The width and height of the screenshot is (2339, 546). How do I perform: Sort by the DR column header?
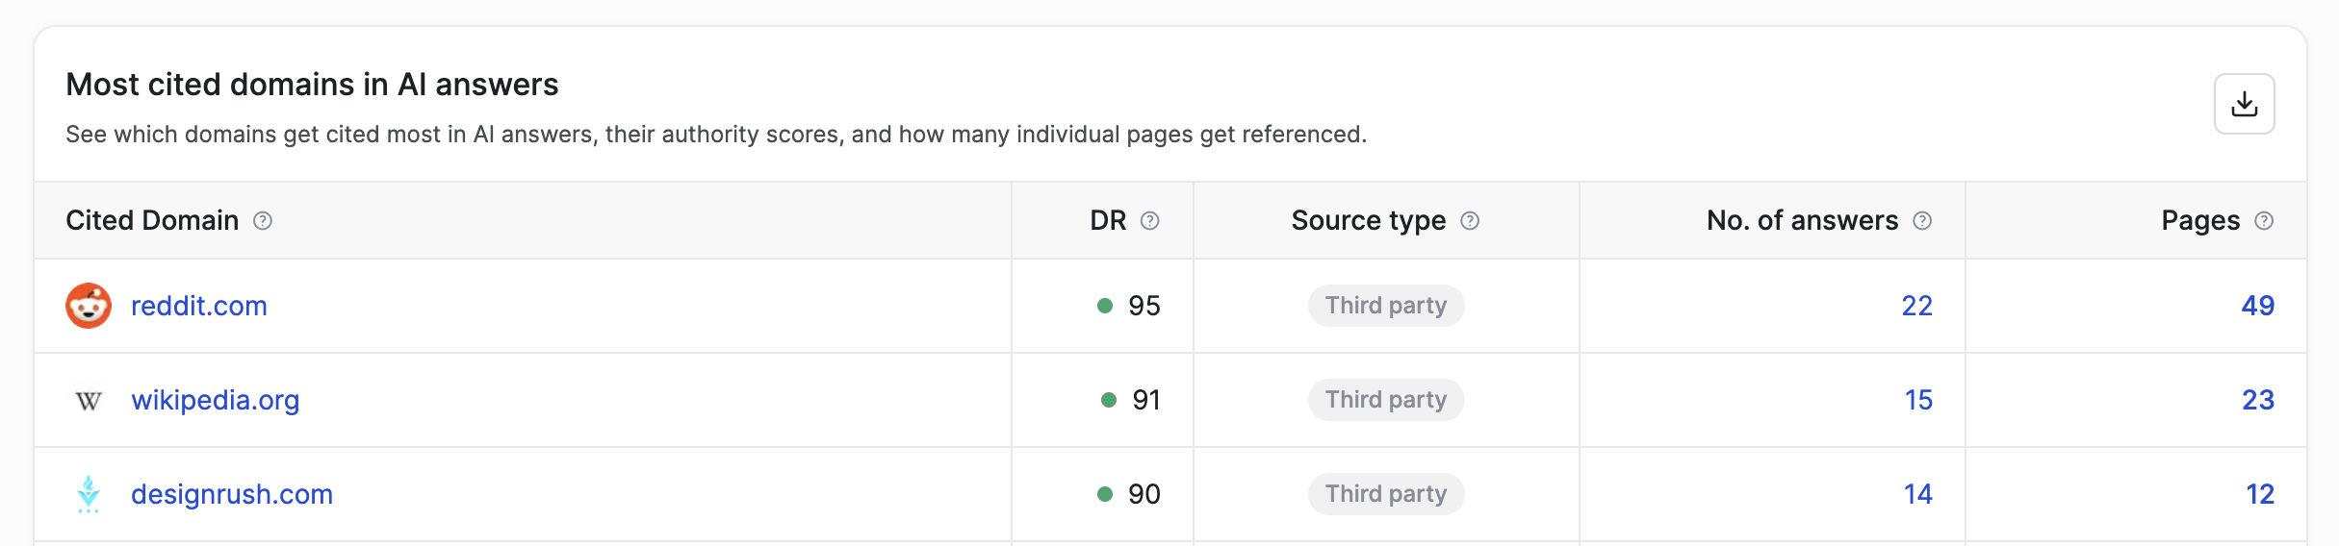click(1108, 220)
